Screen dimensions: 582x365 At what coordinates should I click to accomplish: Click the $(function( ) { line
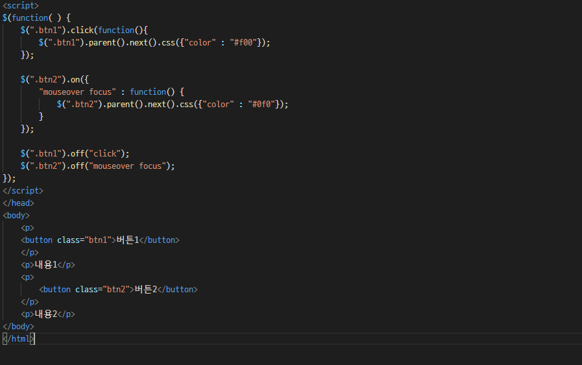pos(36,18)
